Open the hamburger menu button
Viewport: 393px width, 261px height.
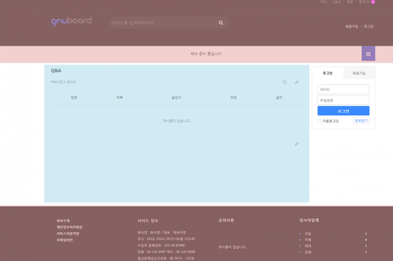coord(368,54)
